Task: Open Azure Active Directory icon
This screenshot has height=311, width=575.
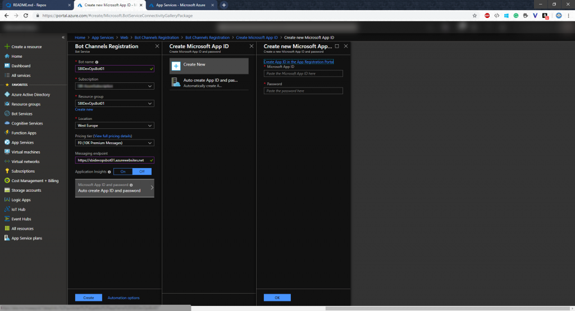Action: pos(7,94)
